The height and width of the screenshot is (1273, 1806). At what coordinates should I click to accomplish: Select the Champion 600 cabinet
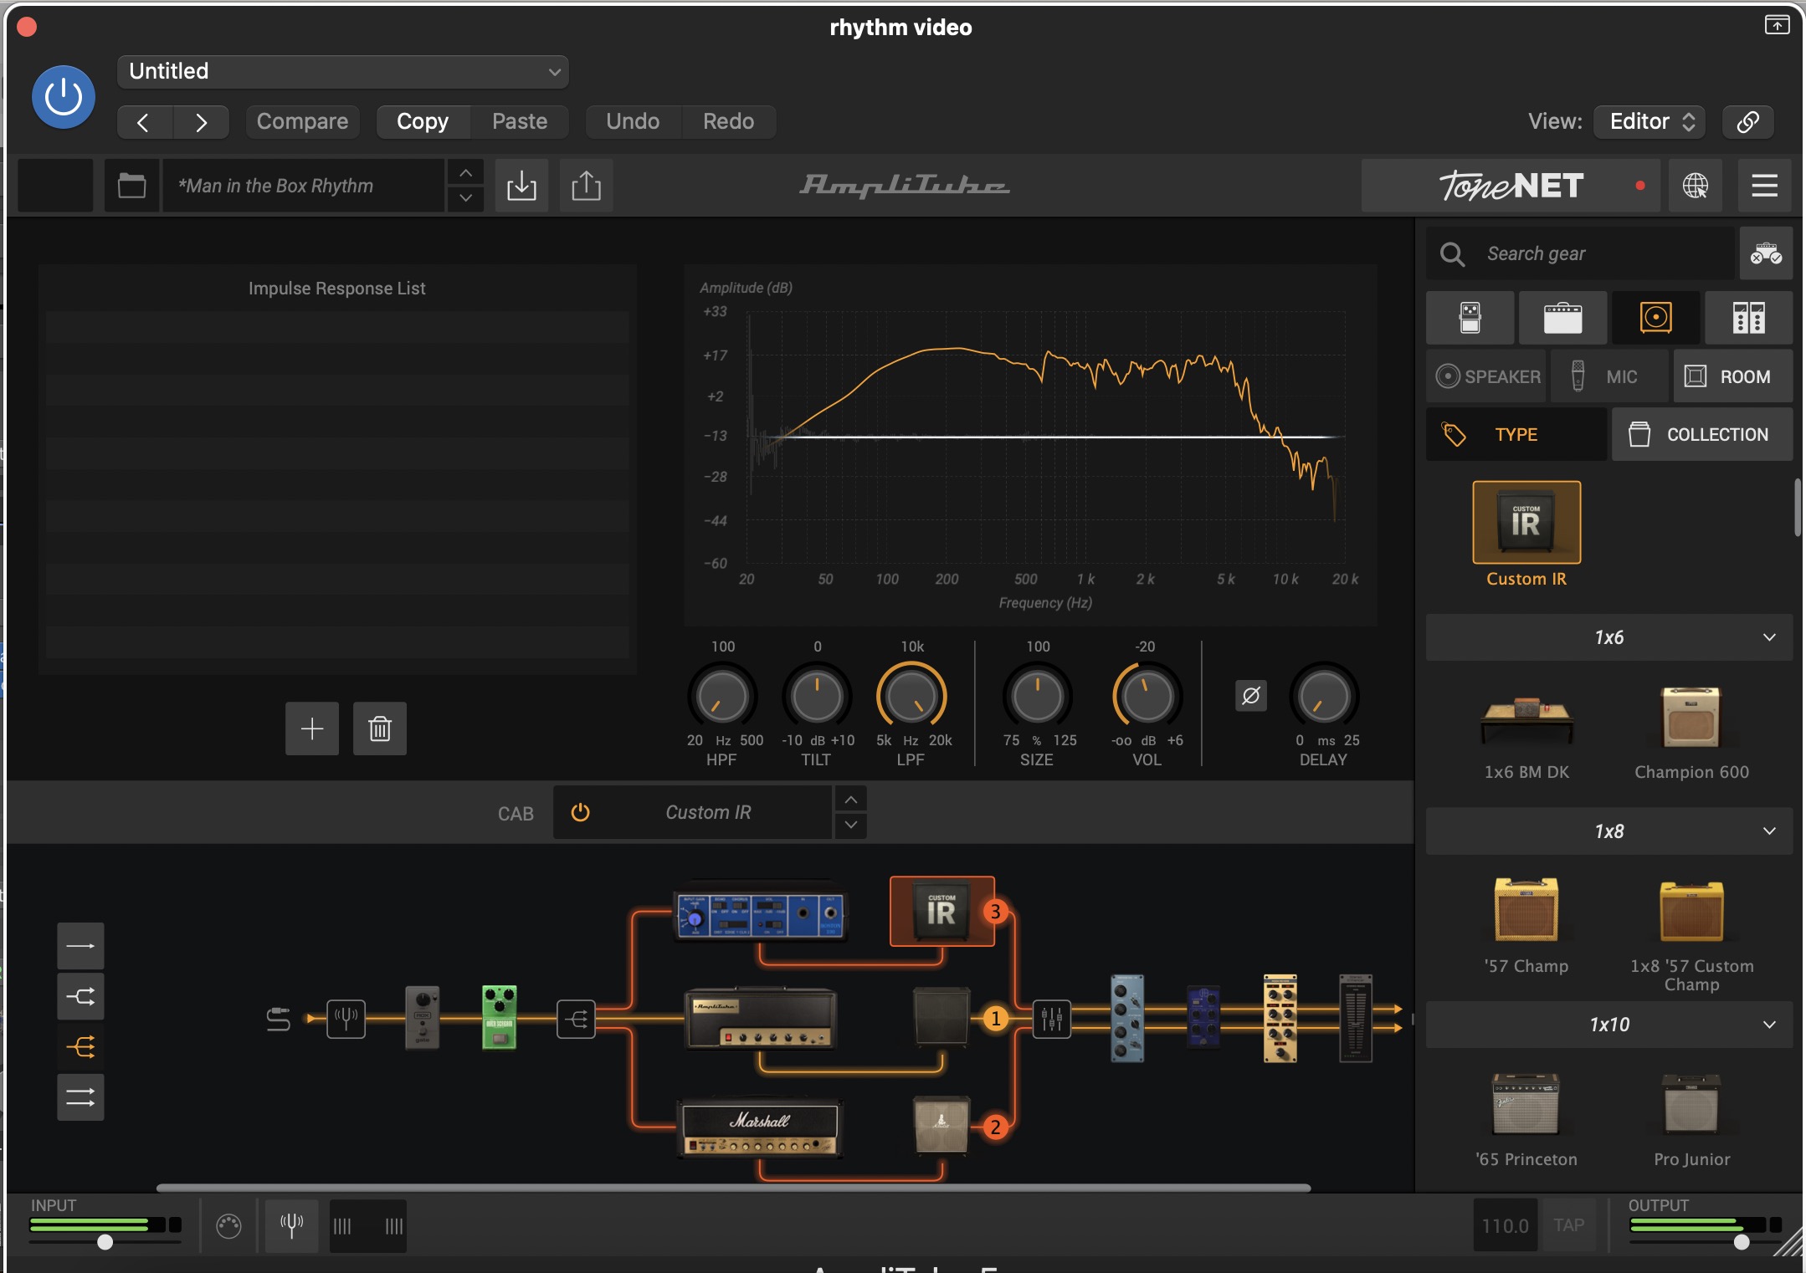pos(1691,718)
